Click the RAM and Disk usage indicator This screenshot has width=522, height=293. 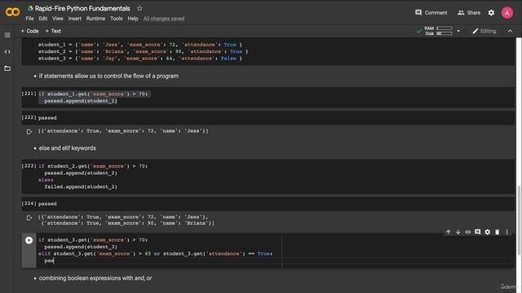(438, 31)
